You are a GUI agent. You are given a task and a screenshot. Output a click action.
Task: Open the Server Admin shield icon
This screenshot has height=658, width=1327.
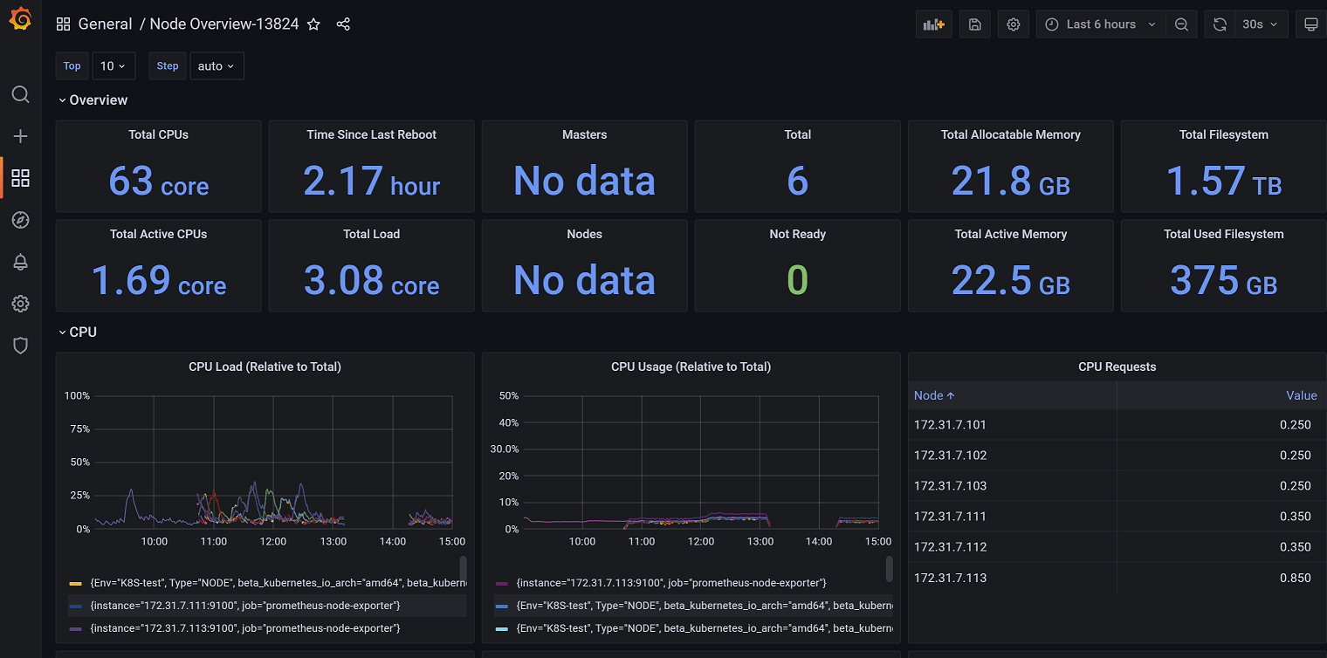[21, 346]
